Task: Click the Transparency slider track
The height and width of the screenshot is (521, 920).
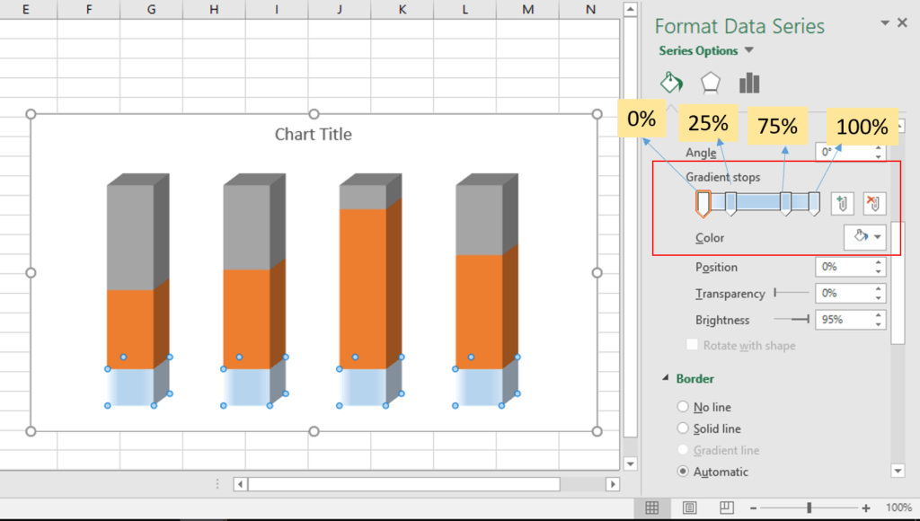Action: pos(794,293)
